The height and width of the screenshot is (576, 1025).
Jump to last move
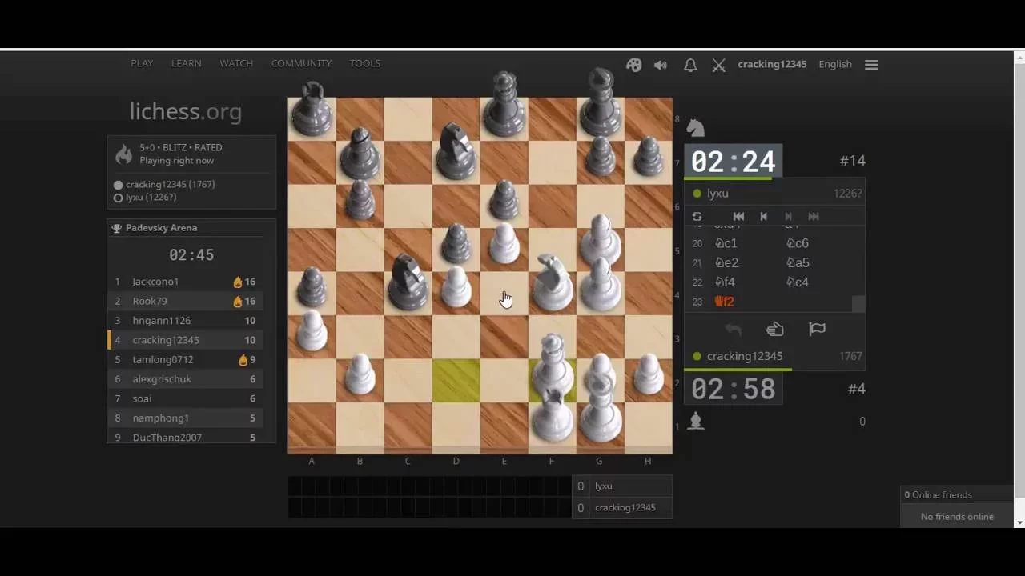[x=814, y=216]
